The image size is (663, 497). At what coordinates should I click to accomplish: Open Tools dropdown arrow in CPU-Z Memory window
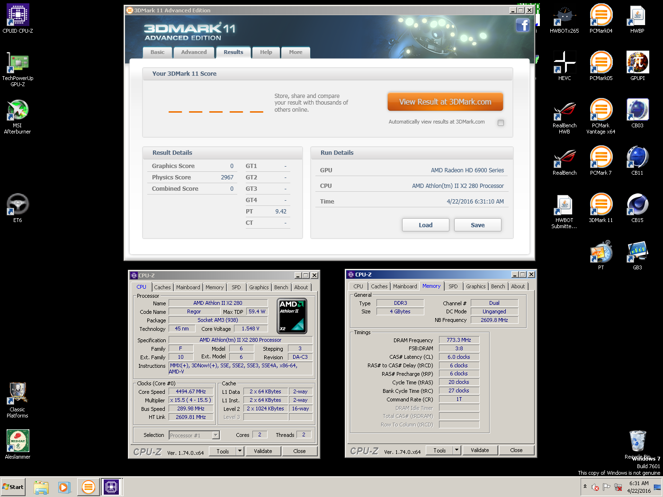[457, 450]
